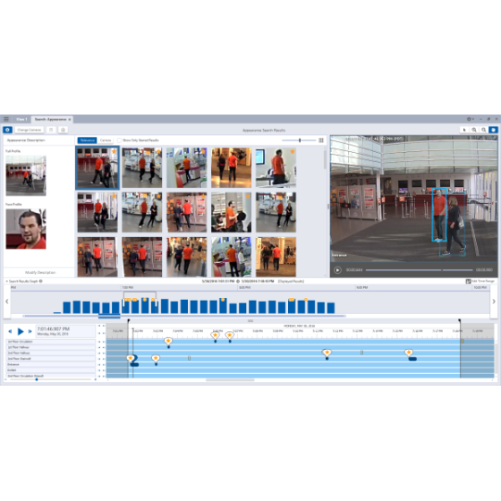Click the zoom out magnifier tool

click(484, 130)
